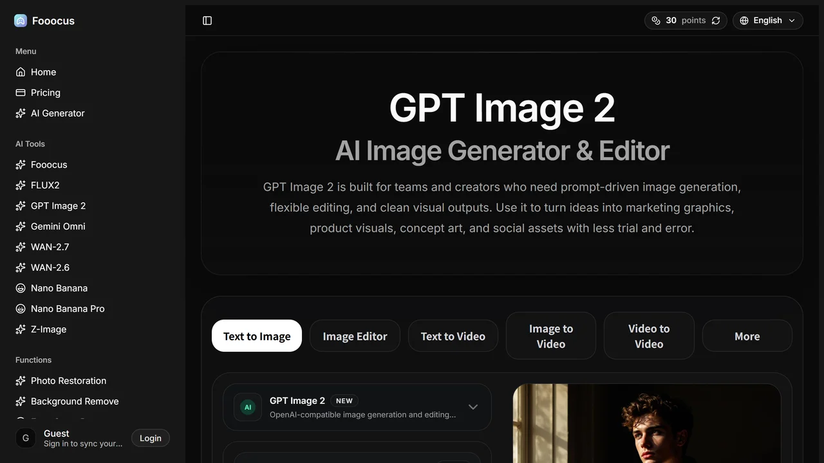The width and height of the screenshot is (824, 463).
Task: Click the WAN-2.6 sparkle icon
Action: click(21, 268)
